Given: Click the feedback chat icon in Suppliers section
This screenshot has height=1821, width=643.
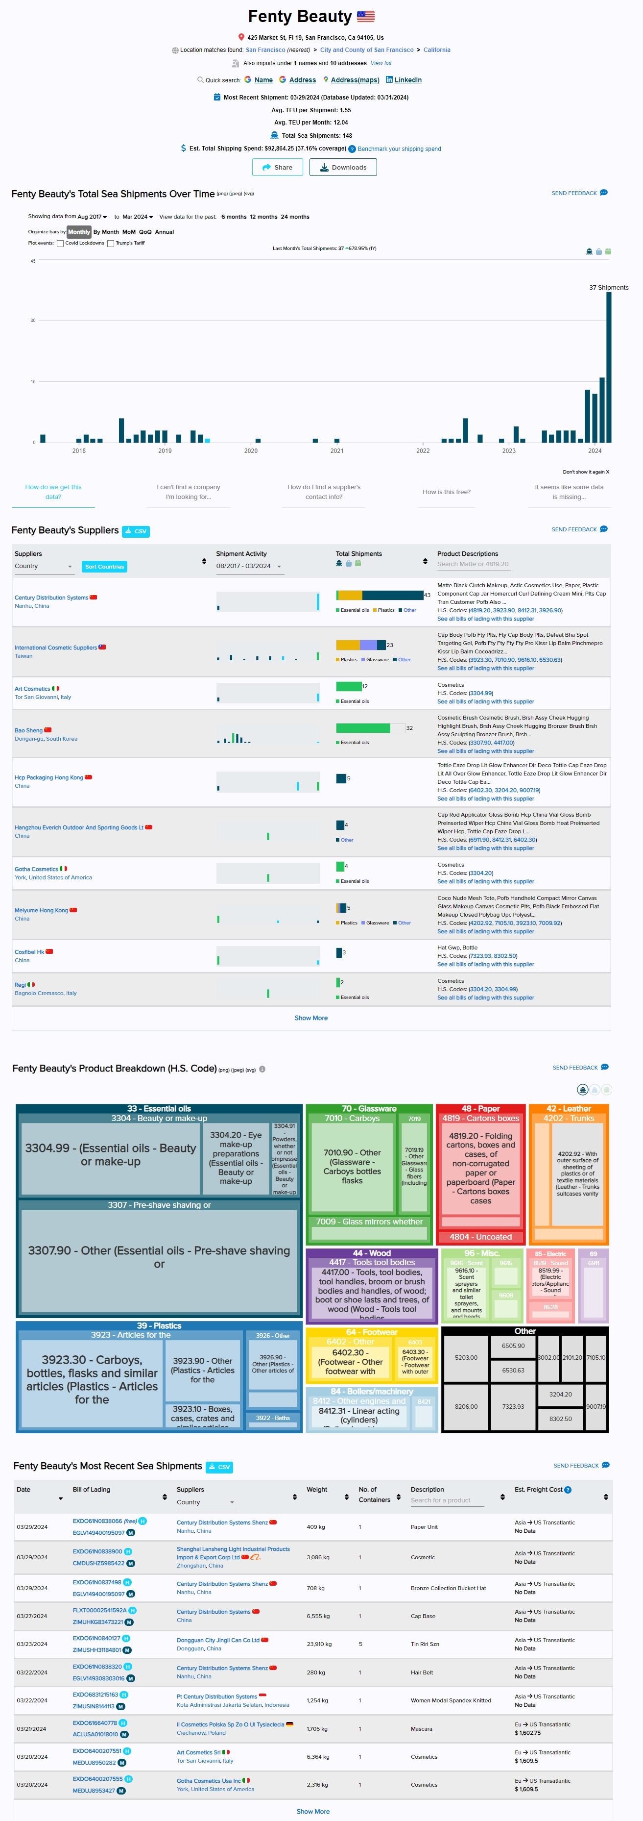Looking at the screenshot, I should tap(603, 529).
